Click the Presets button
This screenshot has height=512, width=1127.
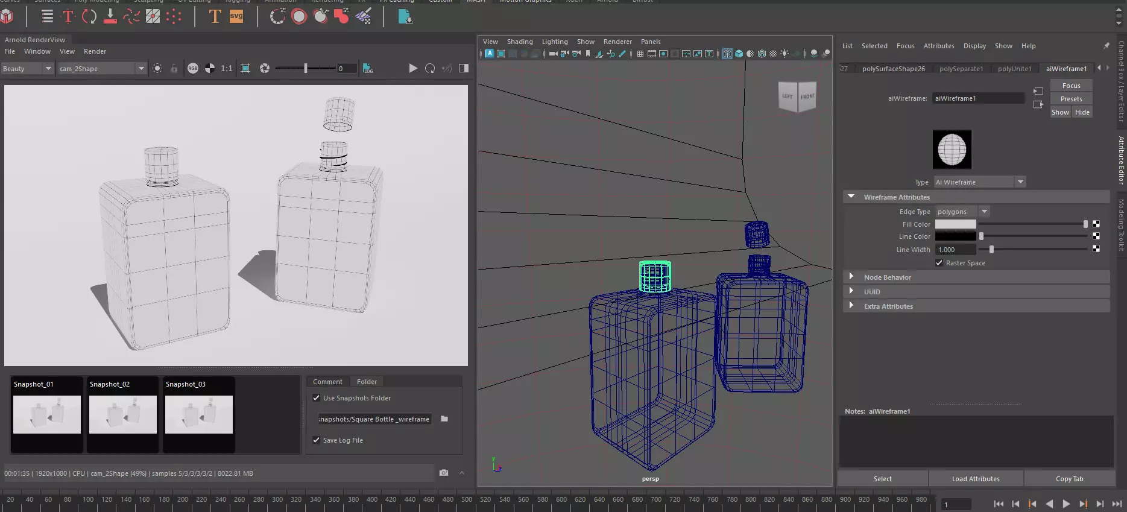(1071, 99)
